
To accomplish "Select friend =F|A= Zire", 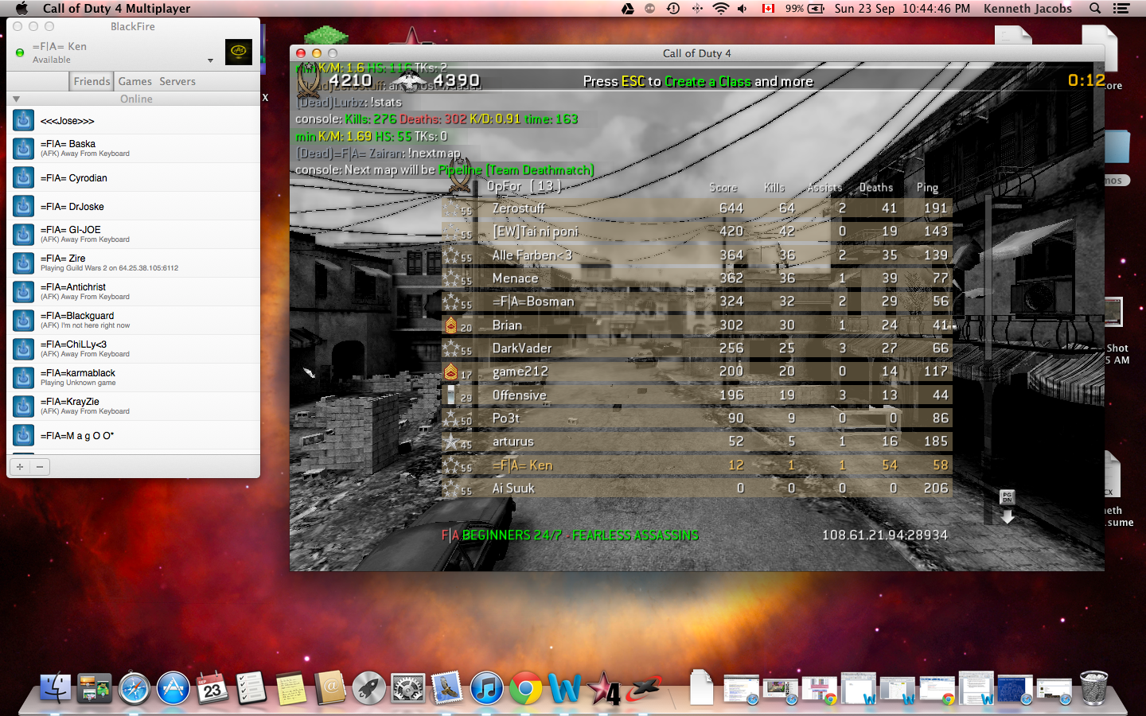I will click(134, 263).
